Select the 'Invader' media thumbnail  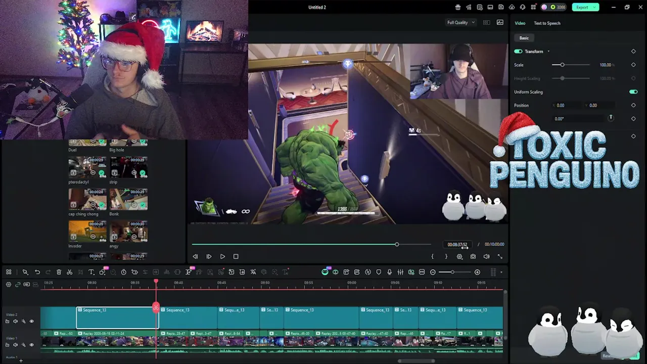[87, 231]
